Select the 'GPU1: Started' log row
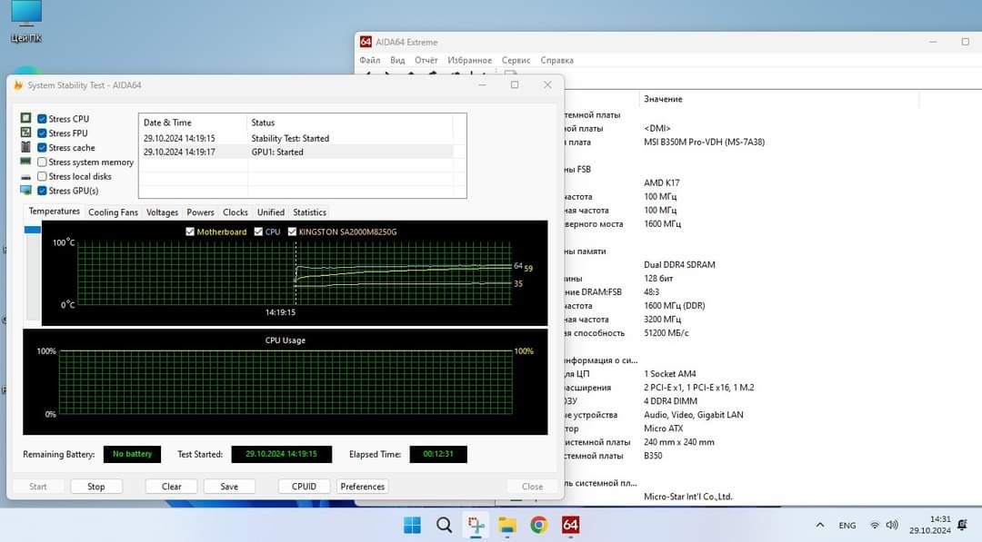The width and height of the screenshot is (982, 542). pos(296,152)
